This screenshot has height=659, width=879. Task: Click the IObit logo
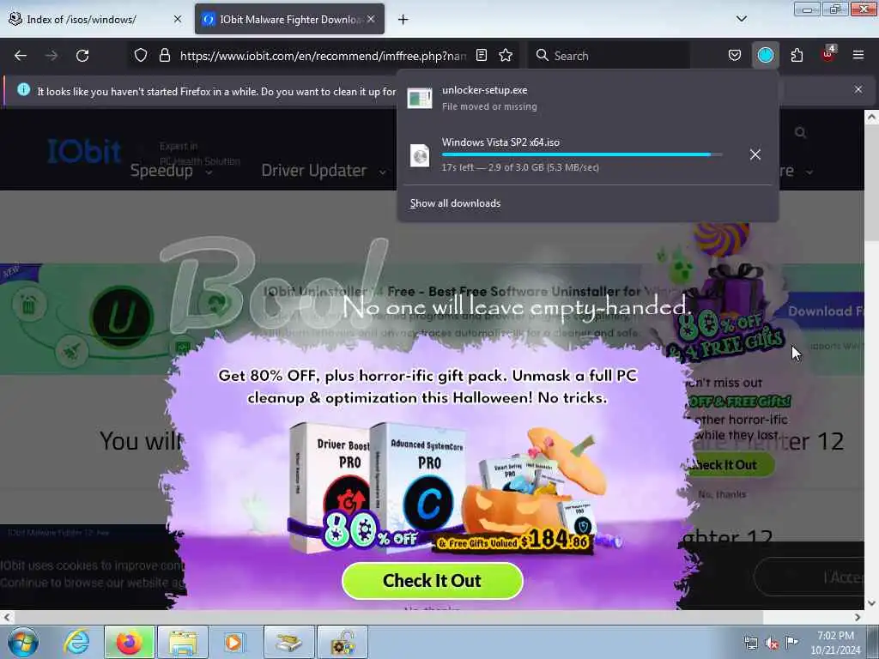point(84,151)
